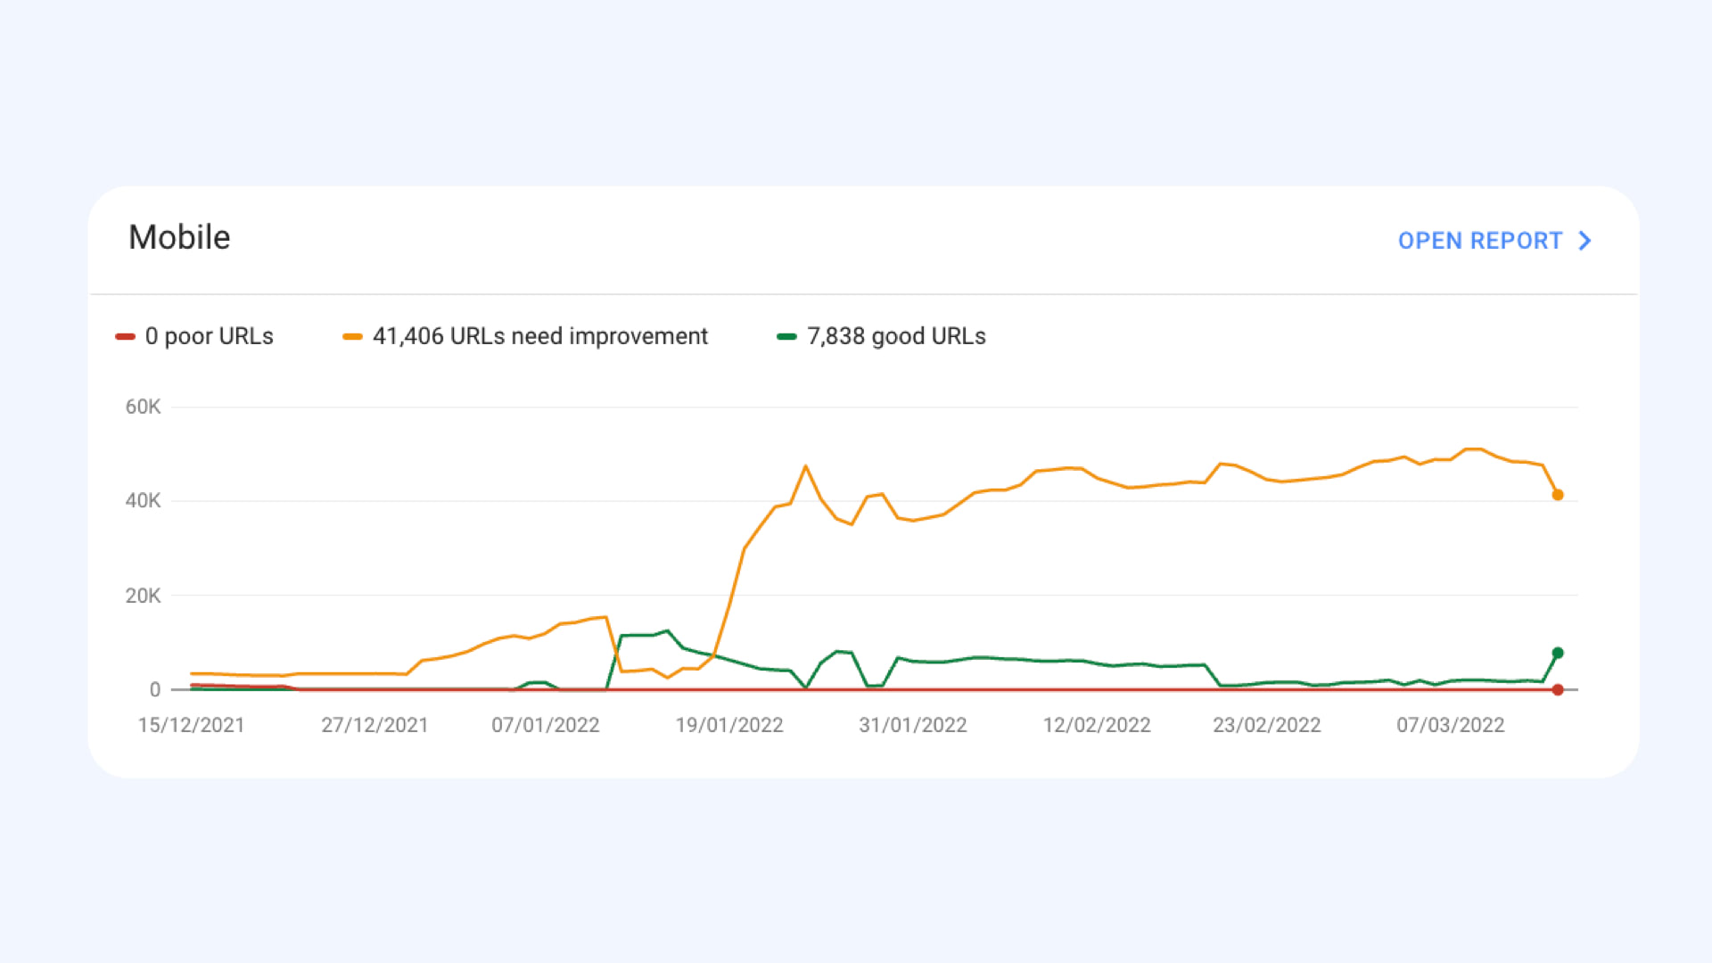Screen dimensions: 1712x963
Task: Click the 12/02/2022 date label
Action: [x=1097, y=725]
